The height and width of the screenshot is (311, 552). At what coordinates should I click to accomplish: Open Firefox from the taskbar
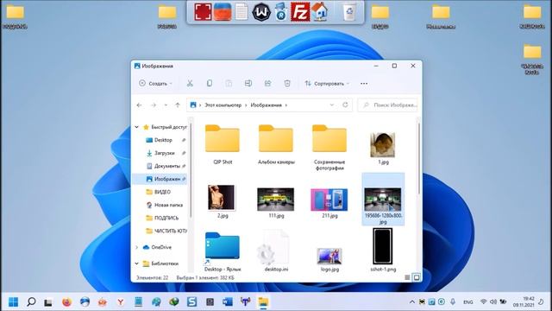pyautogui.click(x=66, y=301)
